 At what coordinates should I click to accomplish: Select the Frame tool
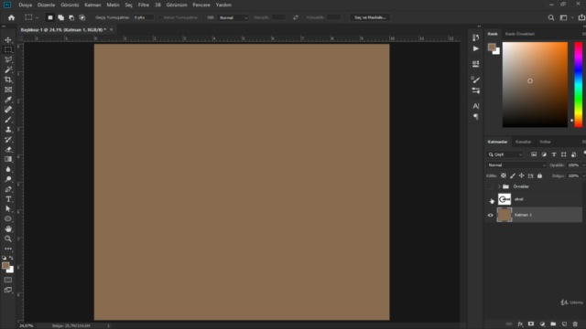point(8,90)
